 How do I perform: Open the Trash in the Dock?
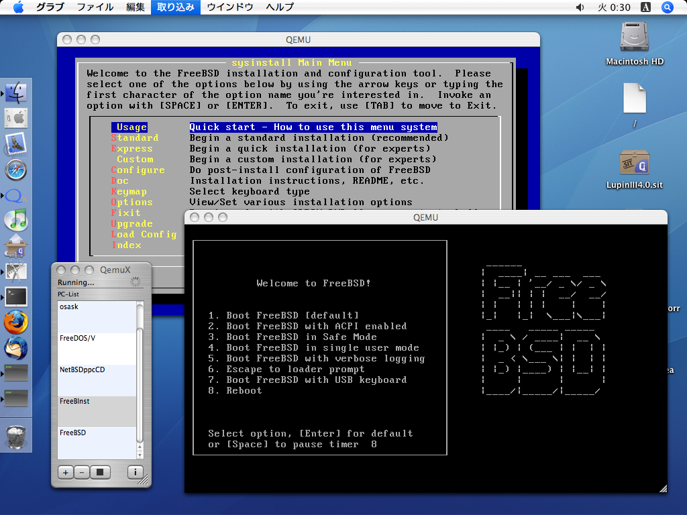click(x=16, y=437)
